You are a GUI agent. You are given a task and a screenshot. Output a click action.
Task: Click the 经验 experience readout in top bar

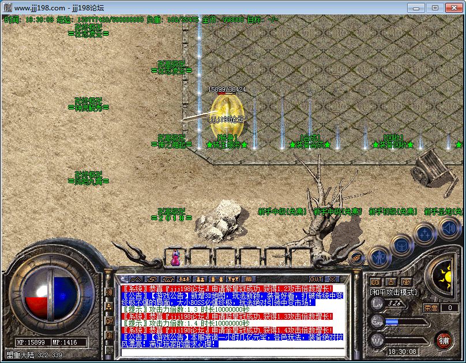click(100, 20)
